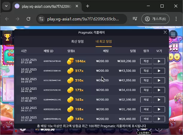This screenshot has width=183, height=135.
Task: Open the game hamburger menu
Action: click(x=173, y=34)
